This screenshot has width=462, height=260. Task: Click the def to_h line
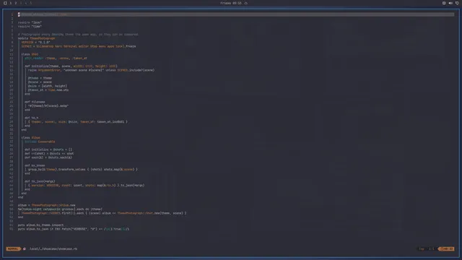coord(32,118)
